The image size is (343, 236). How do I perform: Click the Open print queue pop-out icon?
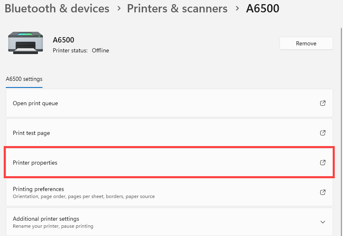pyautogui.click(x=323, y=103)
